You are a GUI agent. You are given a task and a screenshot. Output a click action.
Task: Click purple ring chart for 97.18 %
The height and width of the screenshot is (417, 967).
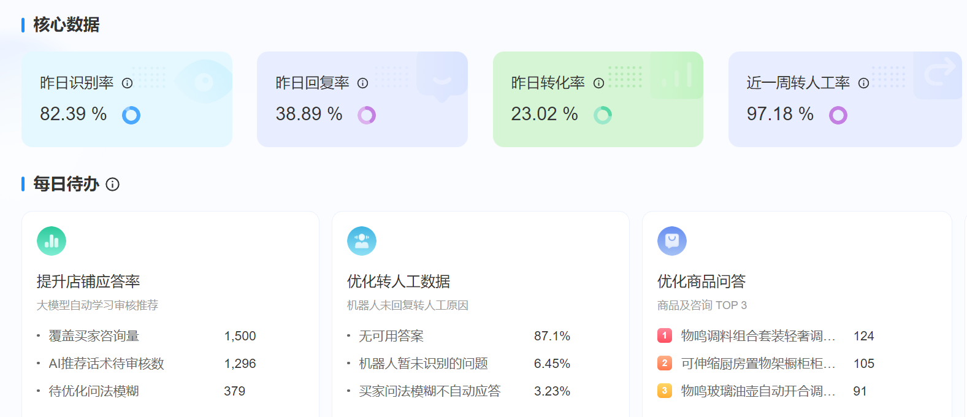[838, 115]
